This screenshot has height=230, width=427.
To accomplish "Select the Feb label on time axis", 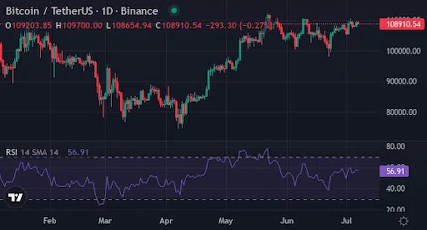I will click(x=50, y=220).
